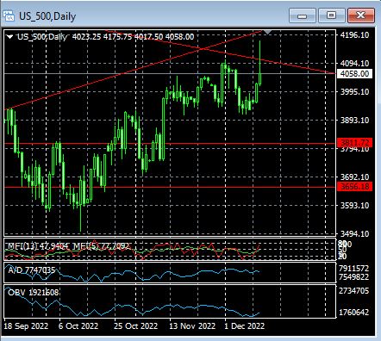This screenshot has width=381, height=341.
Task: Select the red 3811.72 price level label
Action: point(354,142)
